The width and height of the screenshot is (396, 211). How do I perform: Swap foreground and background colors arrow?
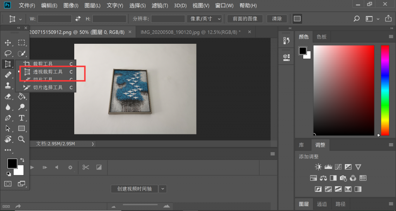tap(22, 160)
